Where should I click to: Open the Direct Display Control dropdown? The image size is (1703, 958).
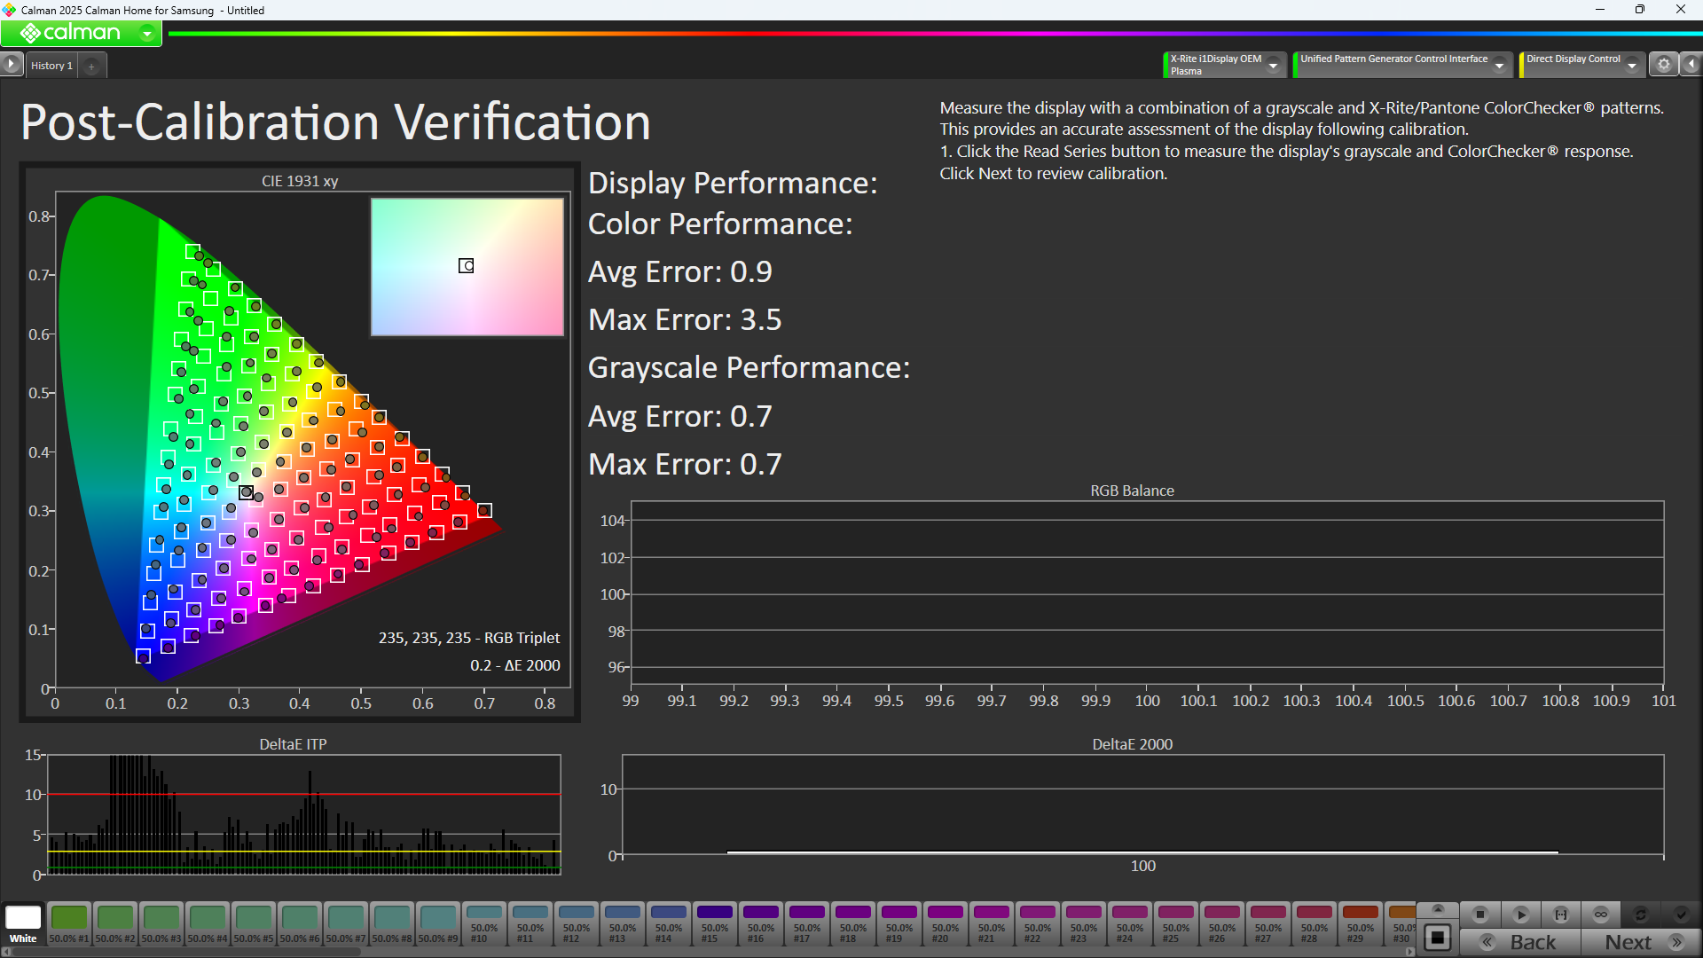pyautogui.click(x=1632, y=65)
